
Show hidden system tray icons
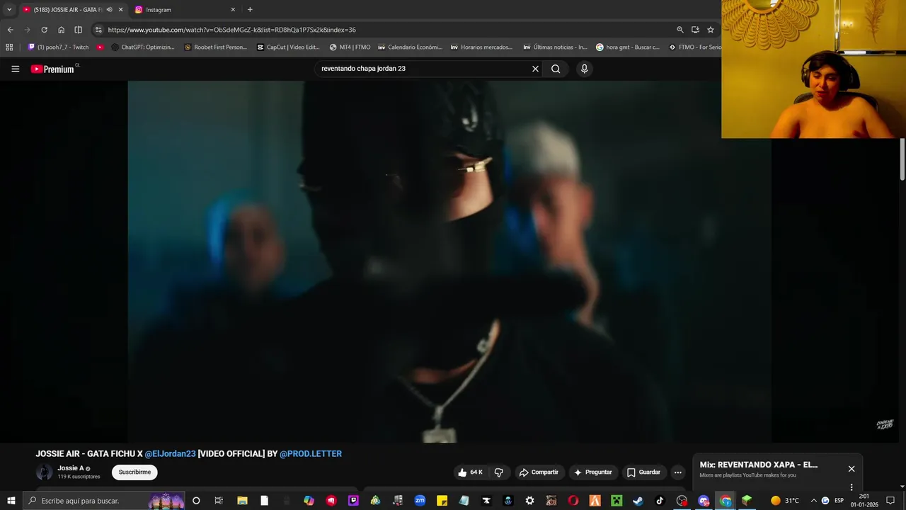click(813, 501)
